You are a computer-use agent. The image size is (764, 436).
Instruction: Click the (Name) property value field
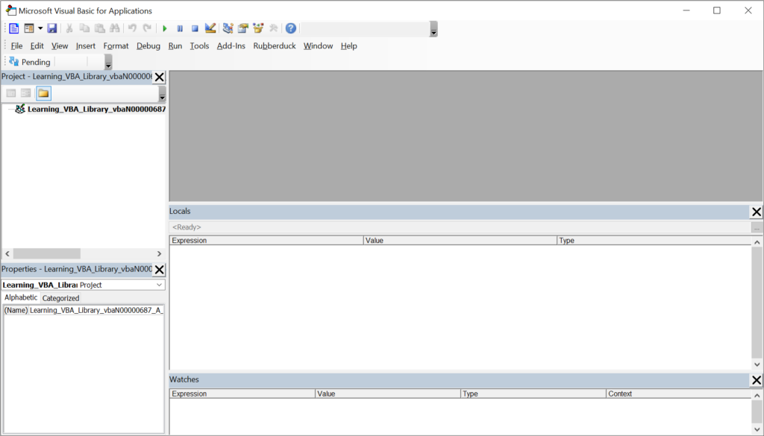(96, 310)
